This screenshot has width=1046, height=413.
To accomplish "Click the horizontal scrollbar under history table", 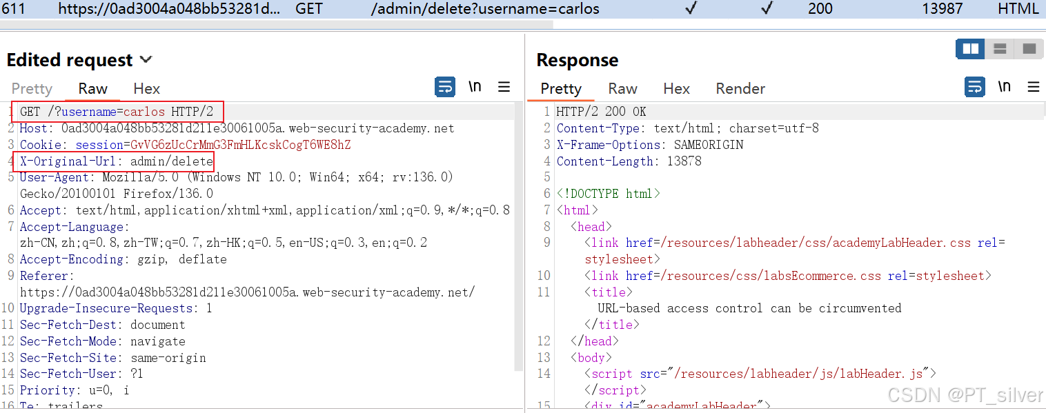I will tap(276, 24).
